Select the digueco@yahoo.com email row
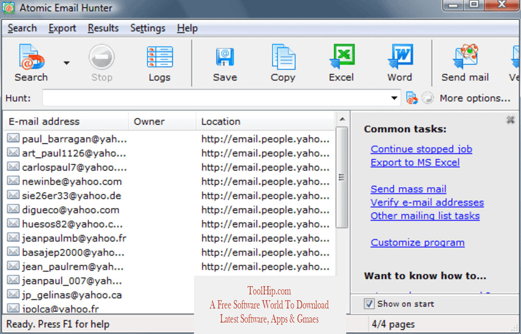521x334 pixels. [x=169, y=210]
